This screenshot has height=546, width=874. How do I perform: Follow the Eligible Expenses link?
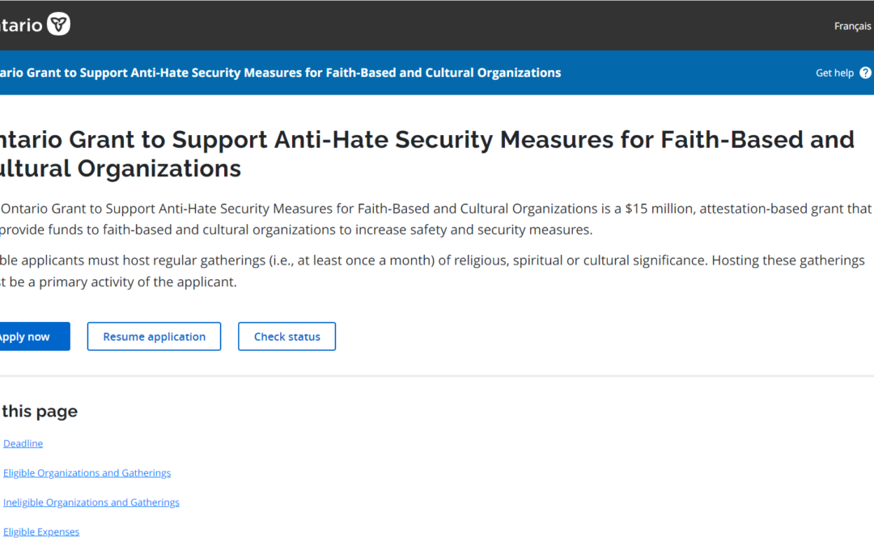coord(41,531)
